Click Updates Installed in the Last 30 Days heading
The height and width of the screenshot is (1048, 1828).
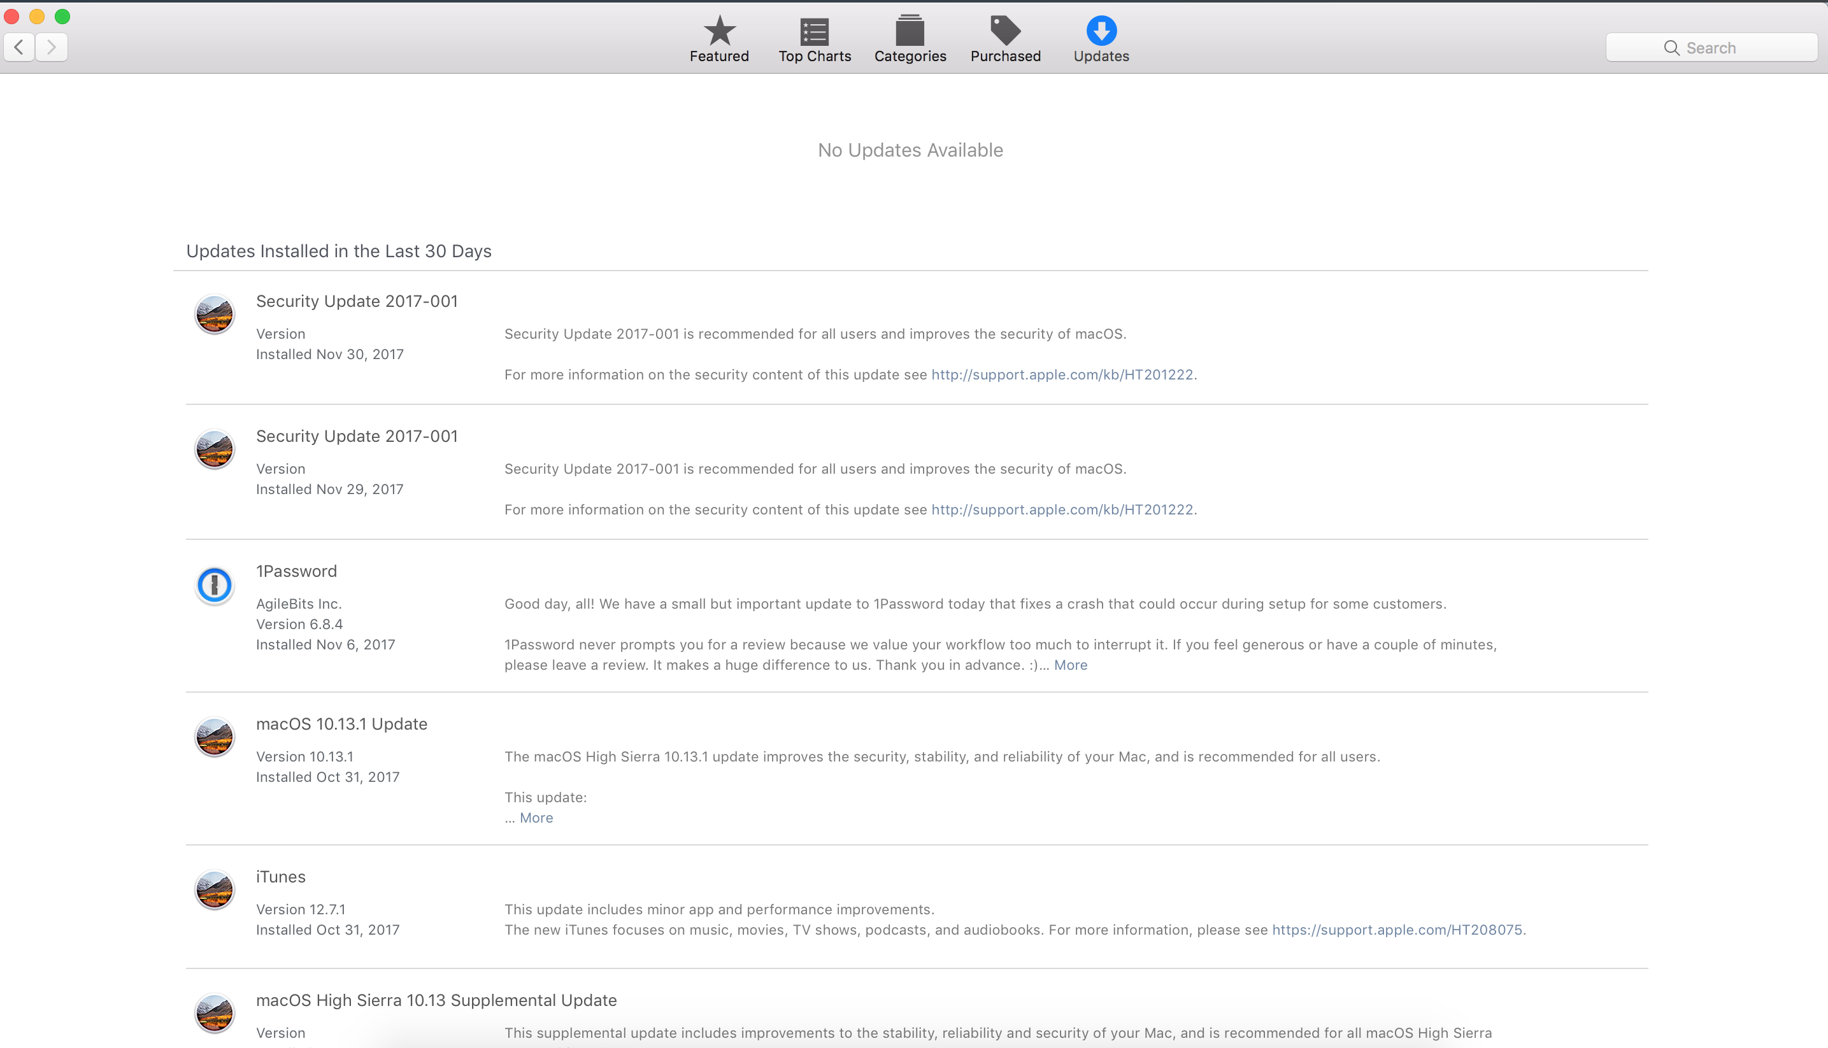pyautogui.click(x=339, y=251)
